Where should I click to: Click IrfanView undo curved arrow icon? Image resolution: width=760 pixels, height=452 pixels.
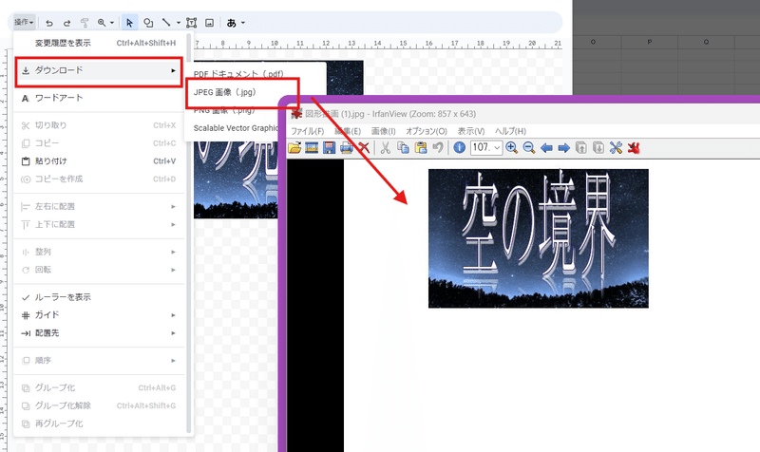[438, 148]
